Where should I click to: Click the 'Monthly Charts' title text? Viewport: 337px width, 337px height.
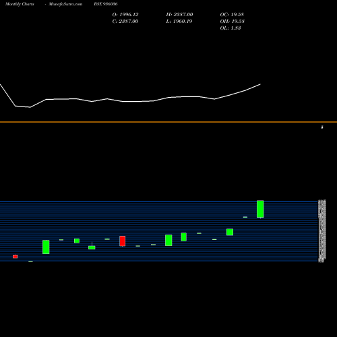point(20,4)
